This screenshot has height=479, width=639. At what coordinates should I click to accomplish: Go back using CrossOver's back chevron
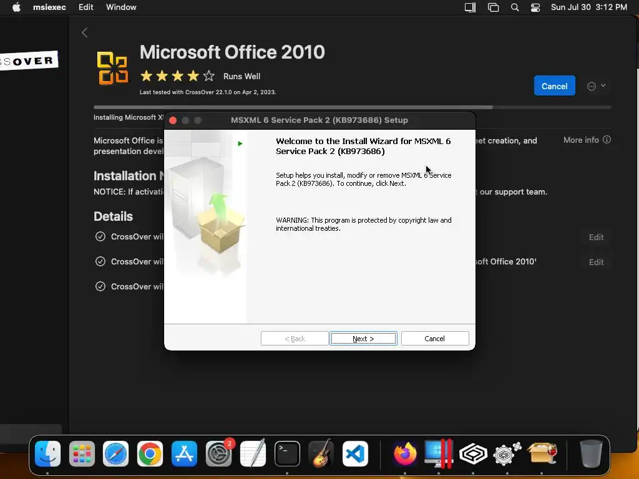(84, 32)
